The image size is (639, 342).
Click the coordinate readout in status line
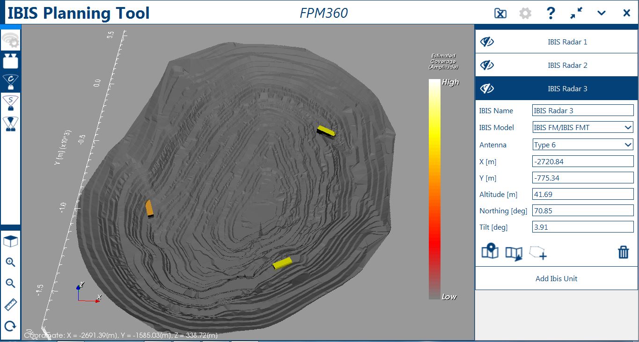[121, 335]
